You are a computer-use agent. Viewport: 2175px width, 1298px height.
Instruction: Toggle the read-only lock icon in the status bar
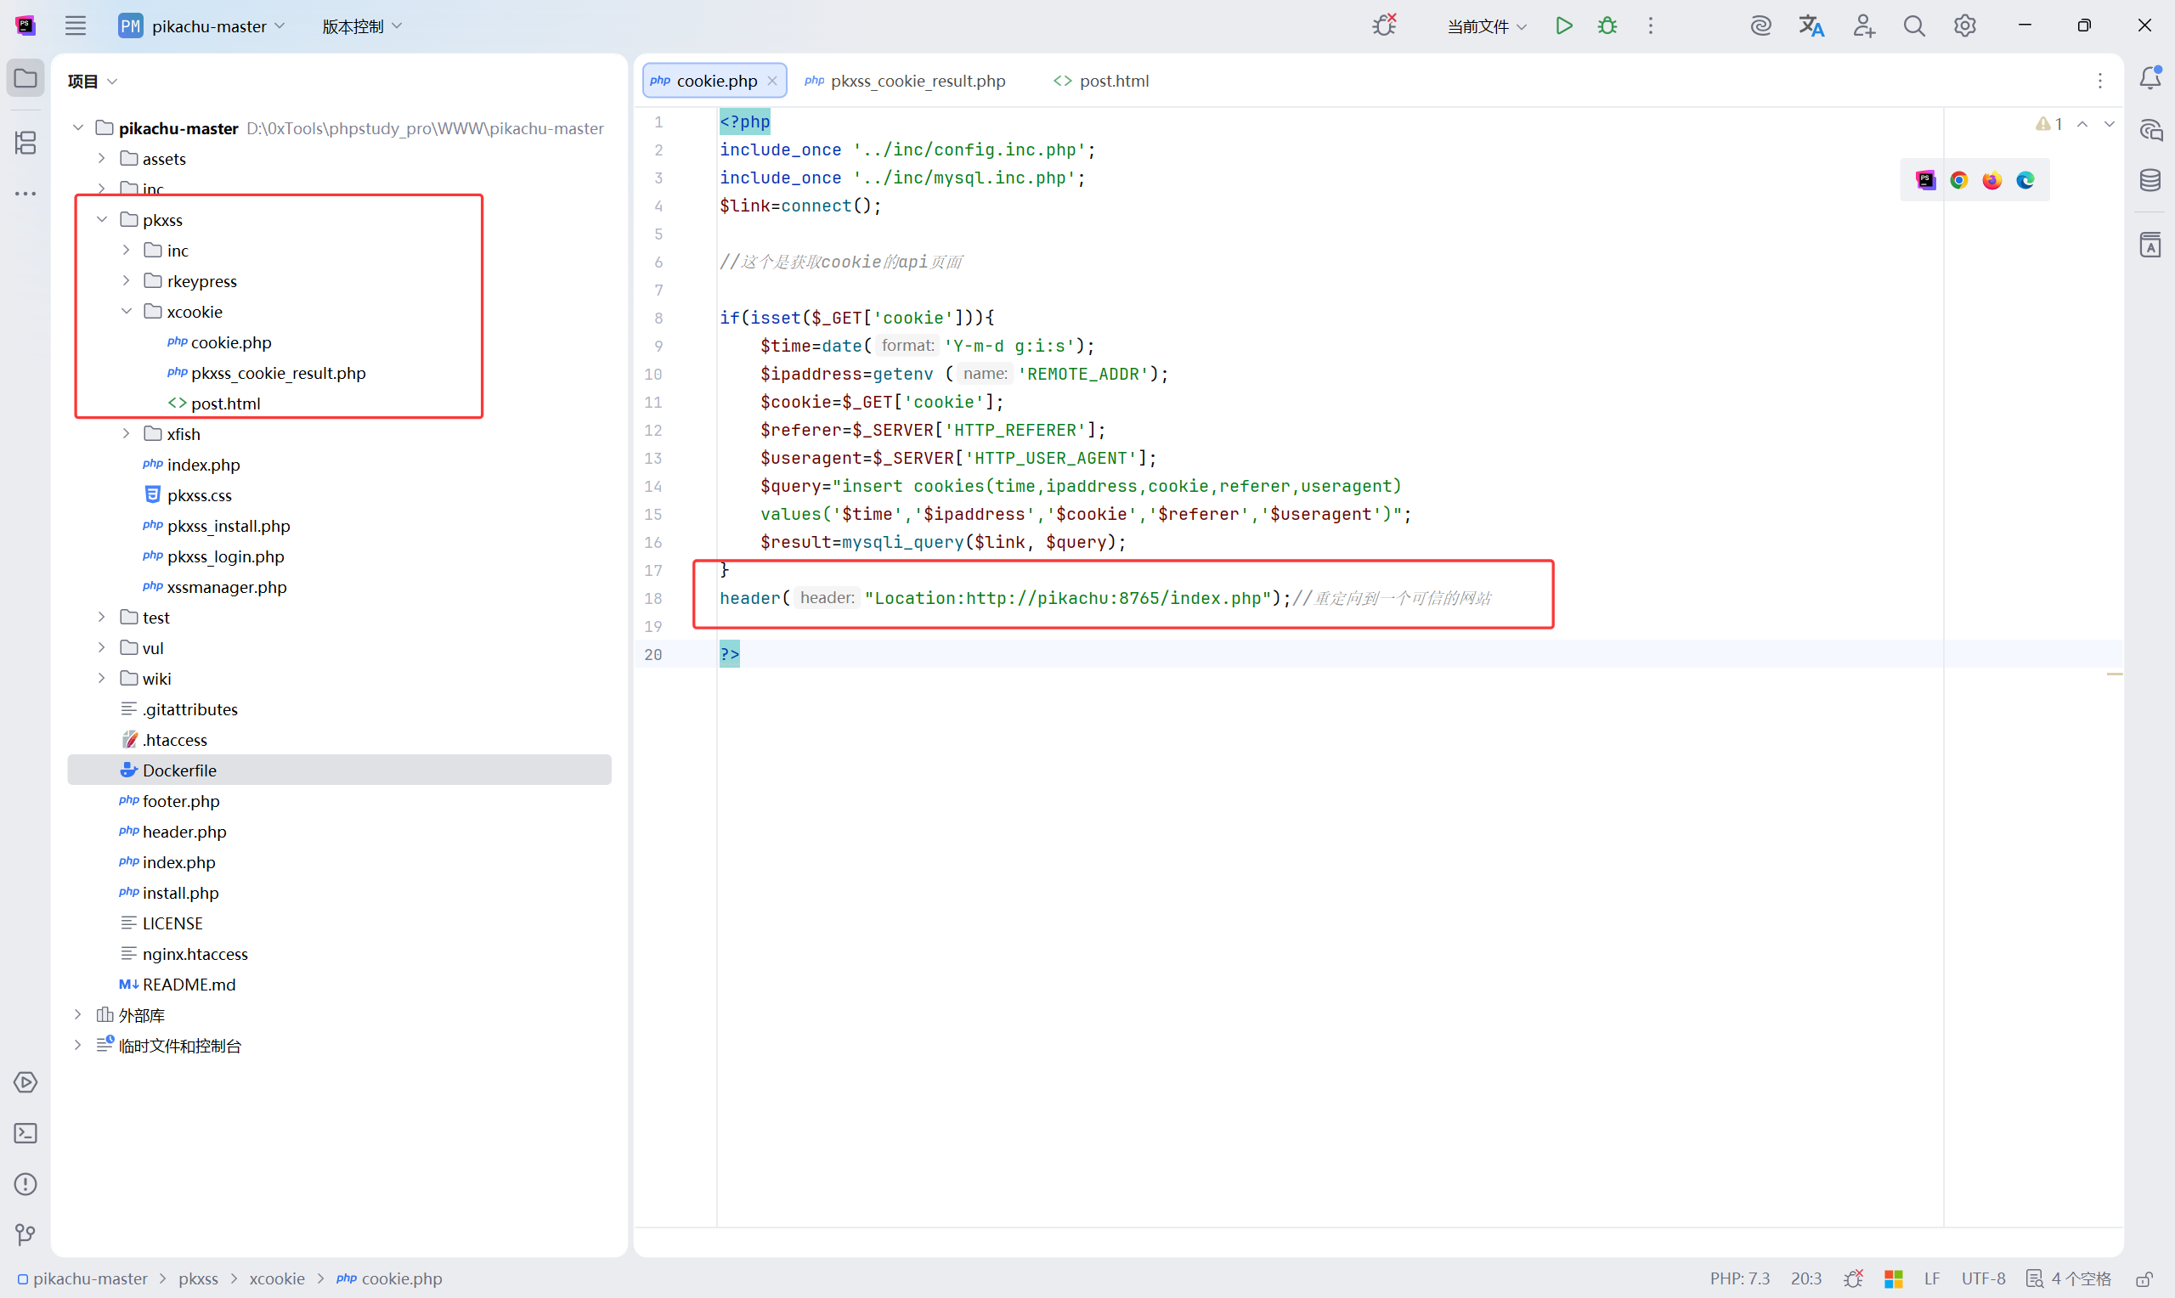(x=2144, y=1278)
